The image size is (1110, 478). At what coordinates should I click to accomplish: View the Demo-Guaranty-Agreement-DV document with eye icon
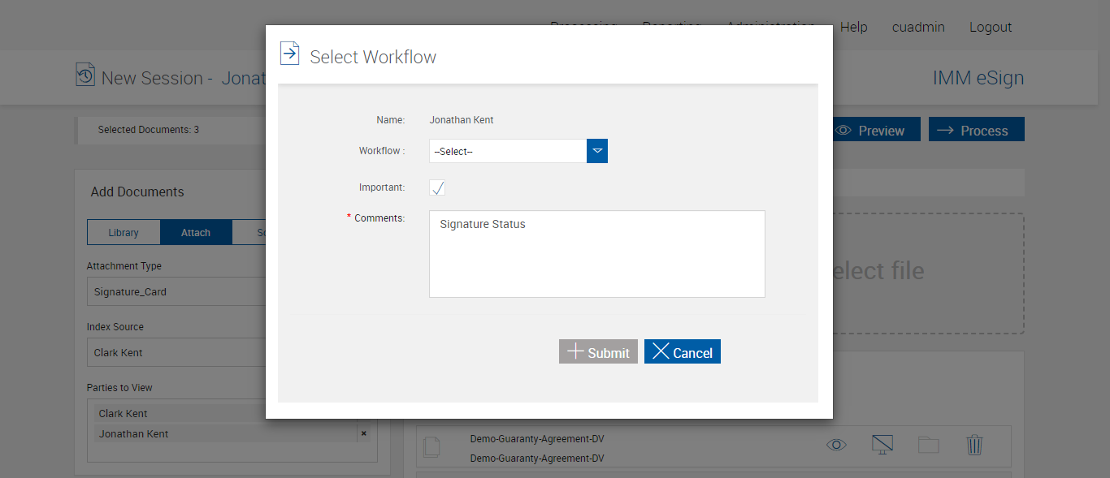click(836, 445)
